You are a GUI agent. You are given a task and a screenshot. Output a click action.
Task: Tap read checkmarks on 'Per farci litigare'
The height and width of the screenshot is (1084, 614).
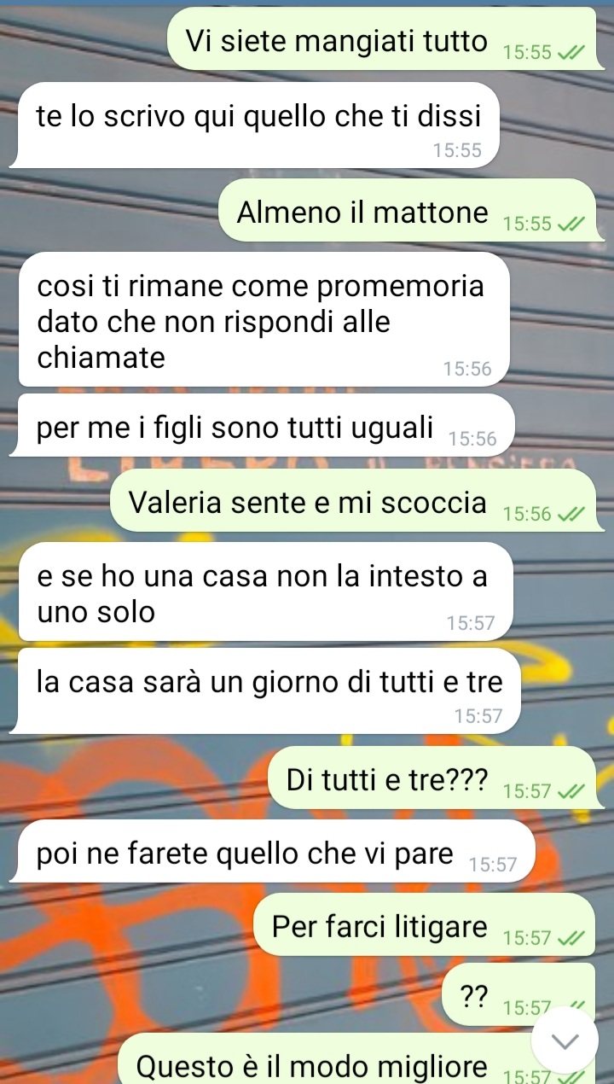tap(570, 938)
